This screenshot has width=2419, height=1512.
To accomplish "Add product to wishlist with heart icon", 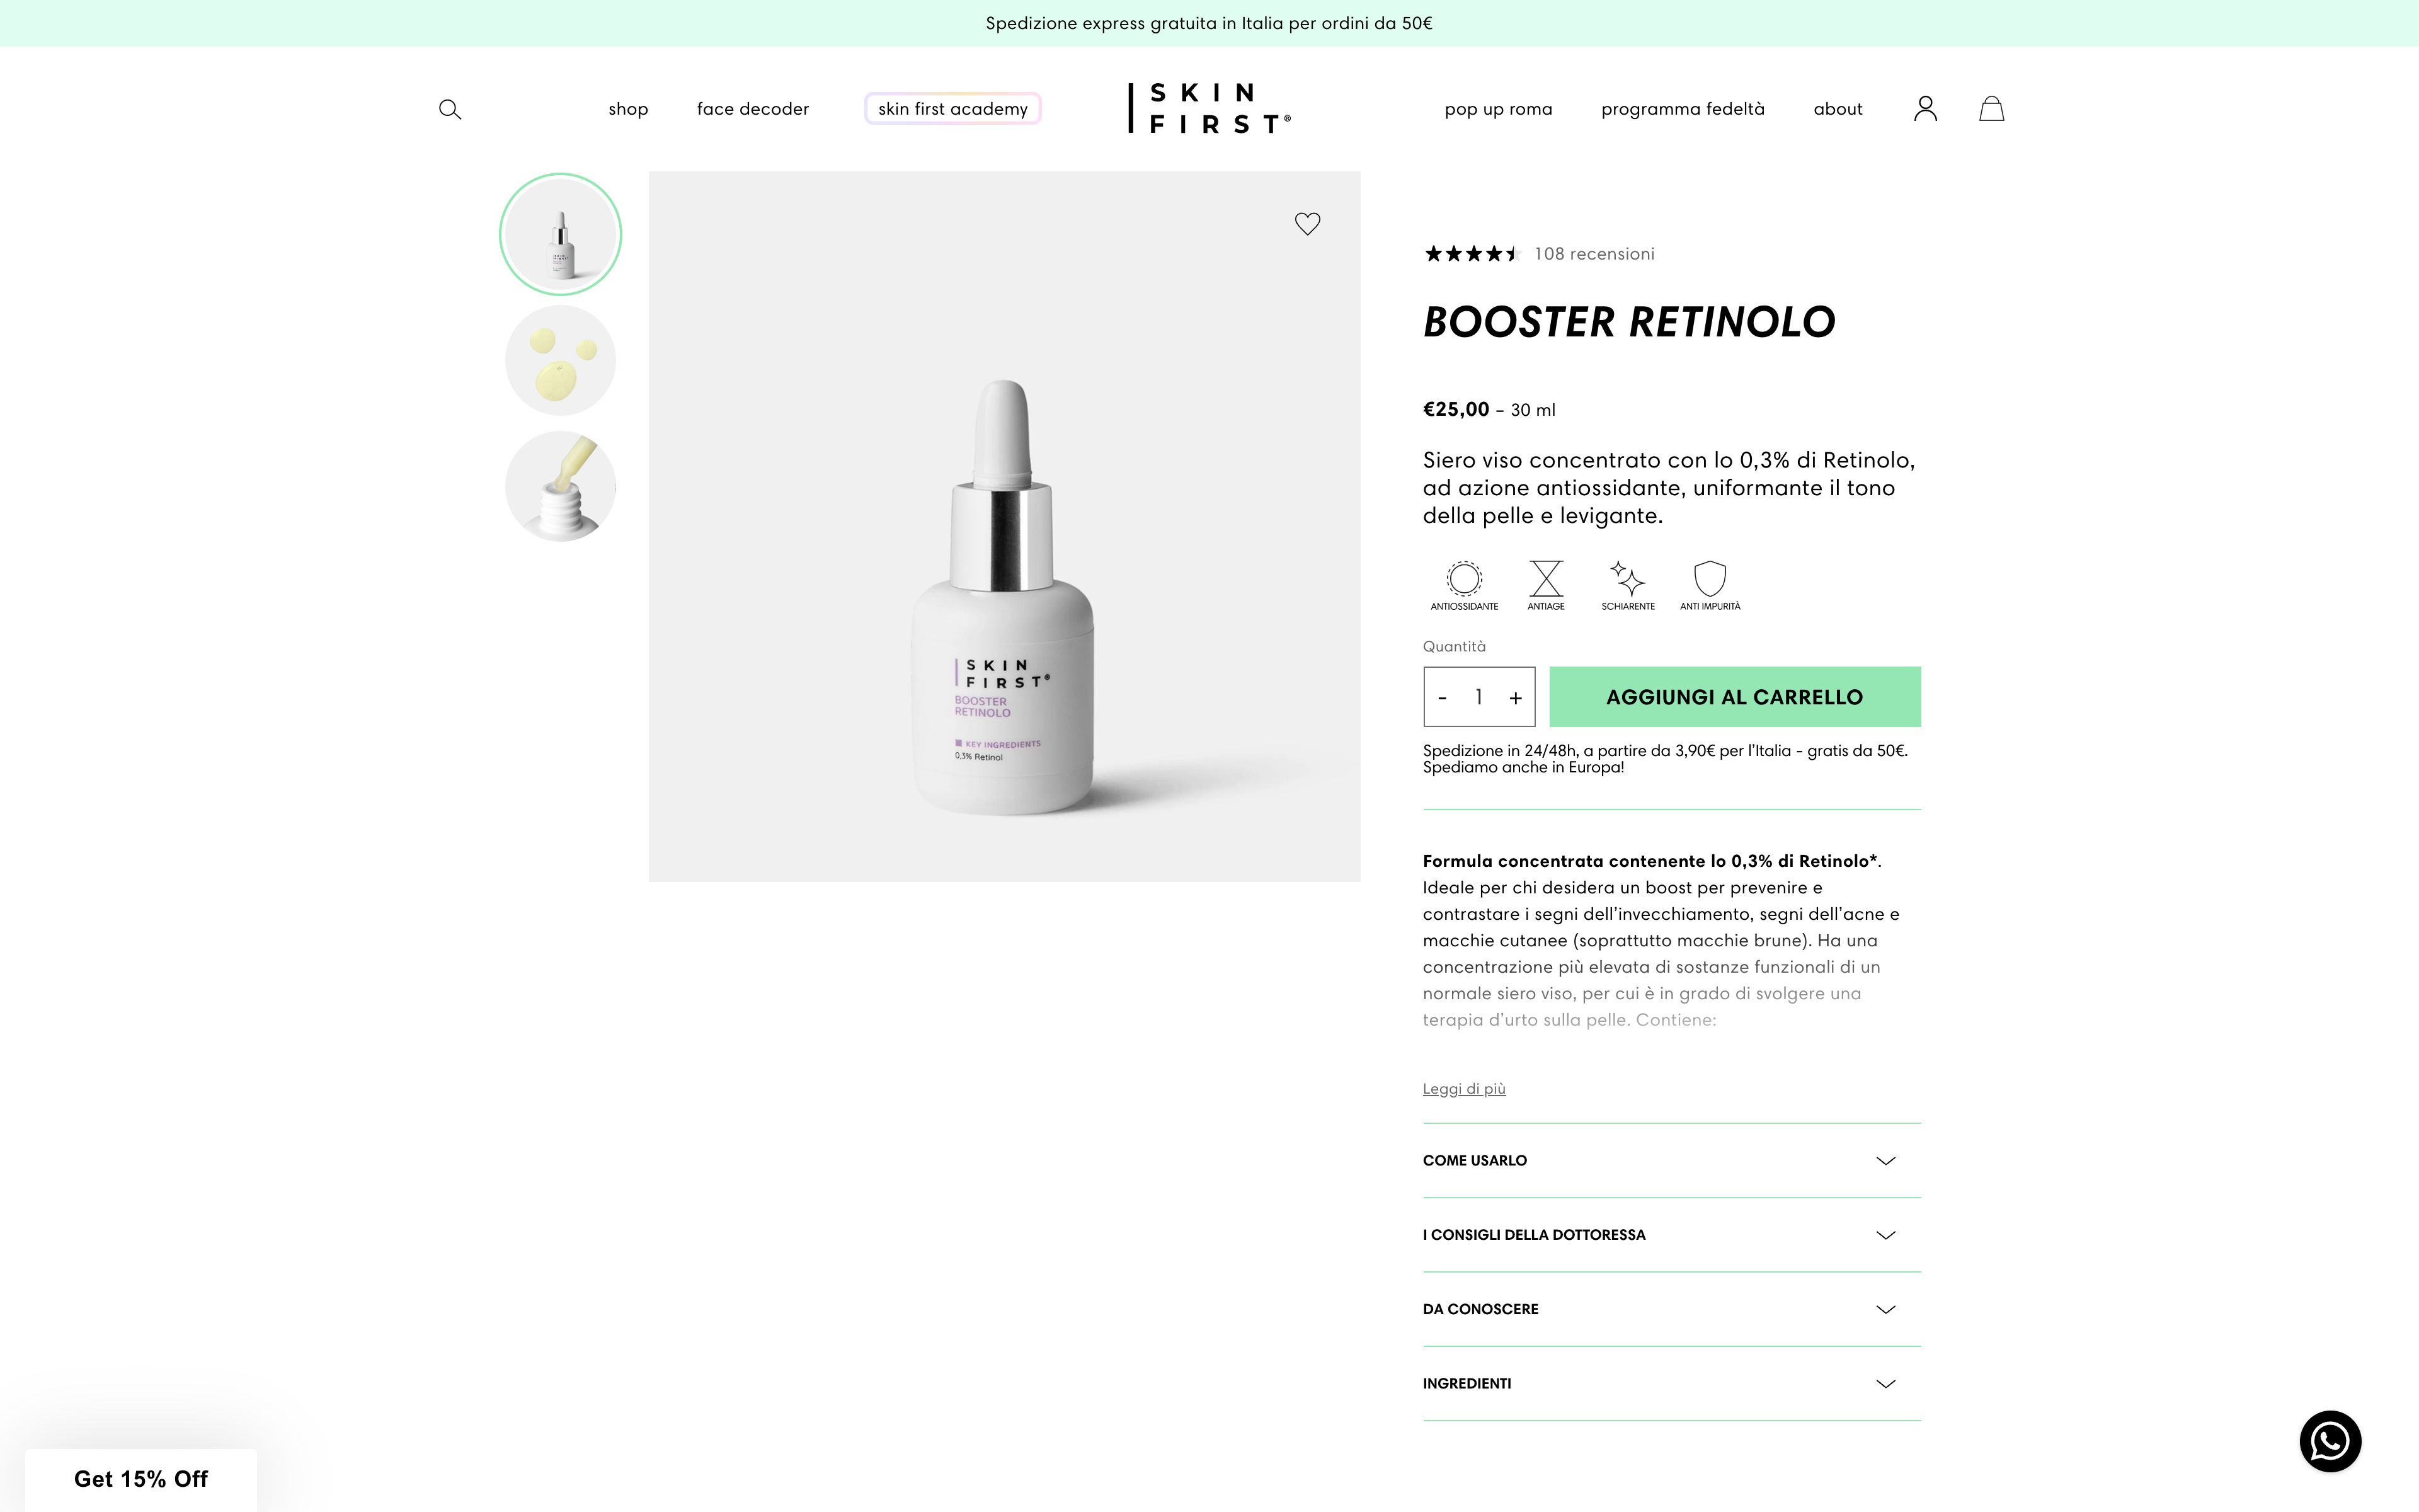I will tap(1308, 223).
